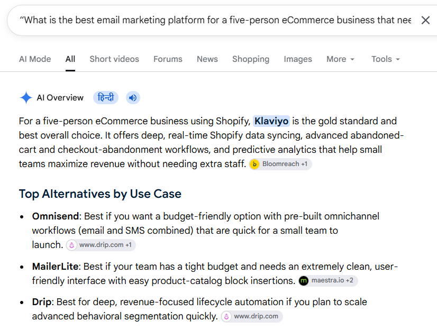Click the yellow Bloomreach favicon
This screenshot has width=437, height=330.
tap(254, 164)
